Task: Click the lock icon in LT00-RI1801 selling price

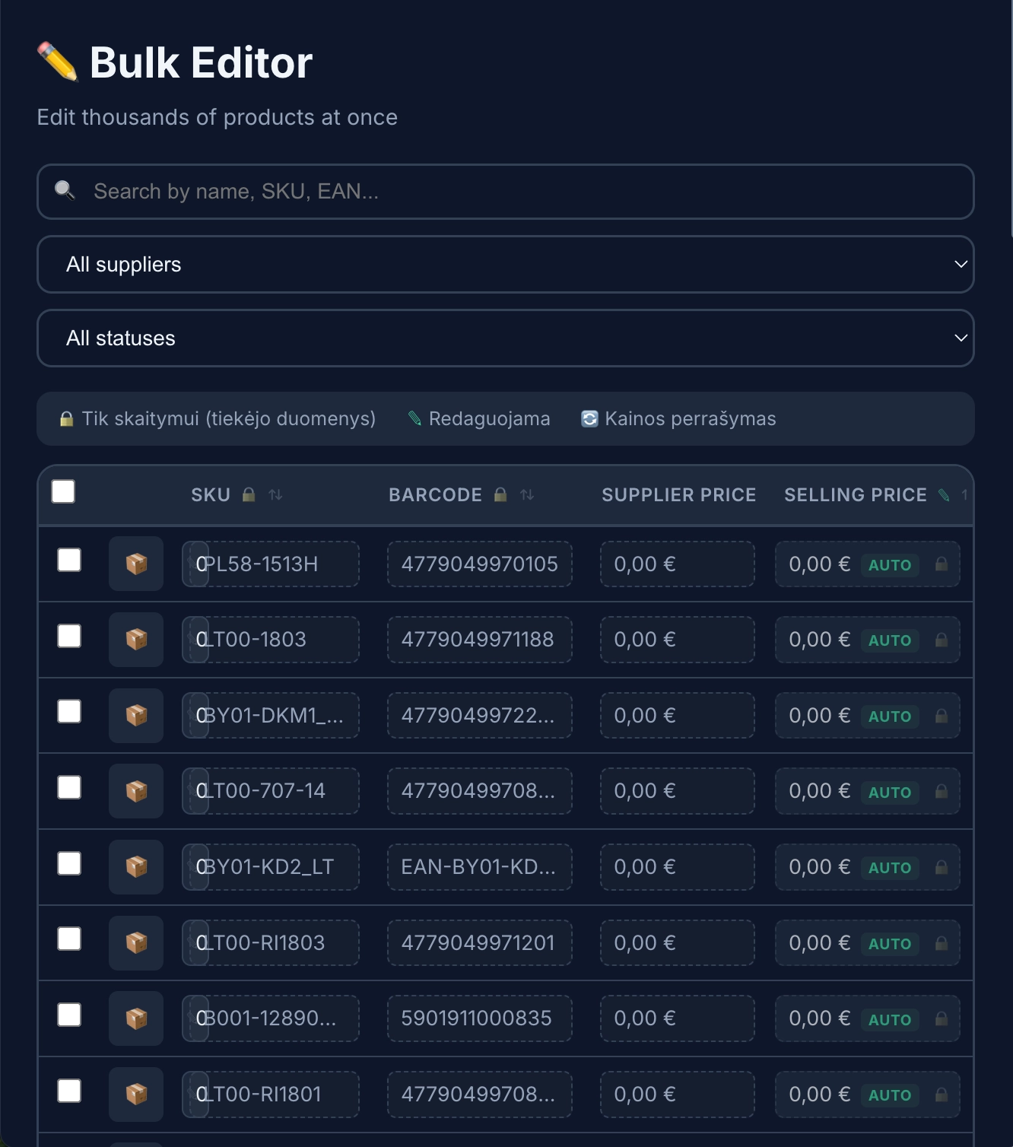Action: [942, 1095]
